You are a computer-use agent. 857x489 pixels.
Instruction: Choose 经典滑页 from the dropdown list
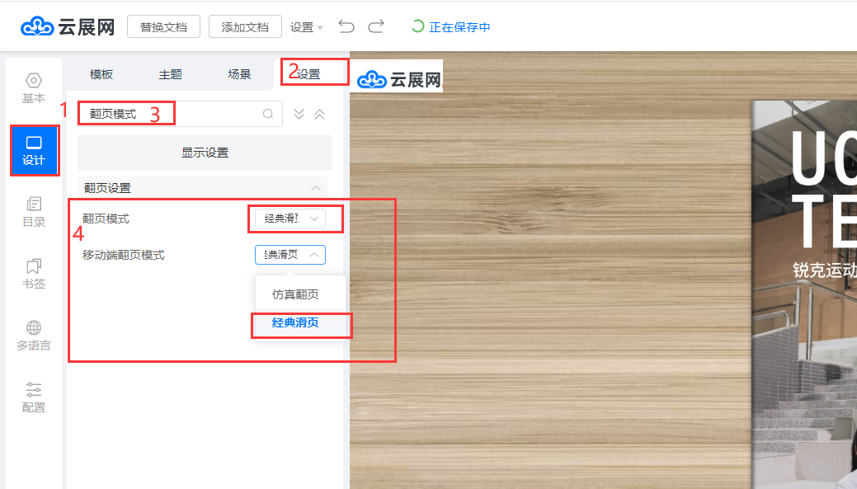[x=295, y=322]
